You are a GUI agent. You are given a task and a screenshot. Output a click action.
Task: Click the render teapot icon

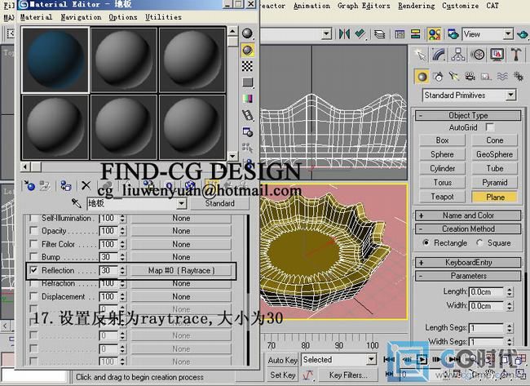point(523,33)
